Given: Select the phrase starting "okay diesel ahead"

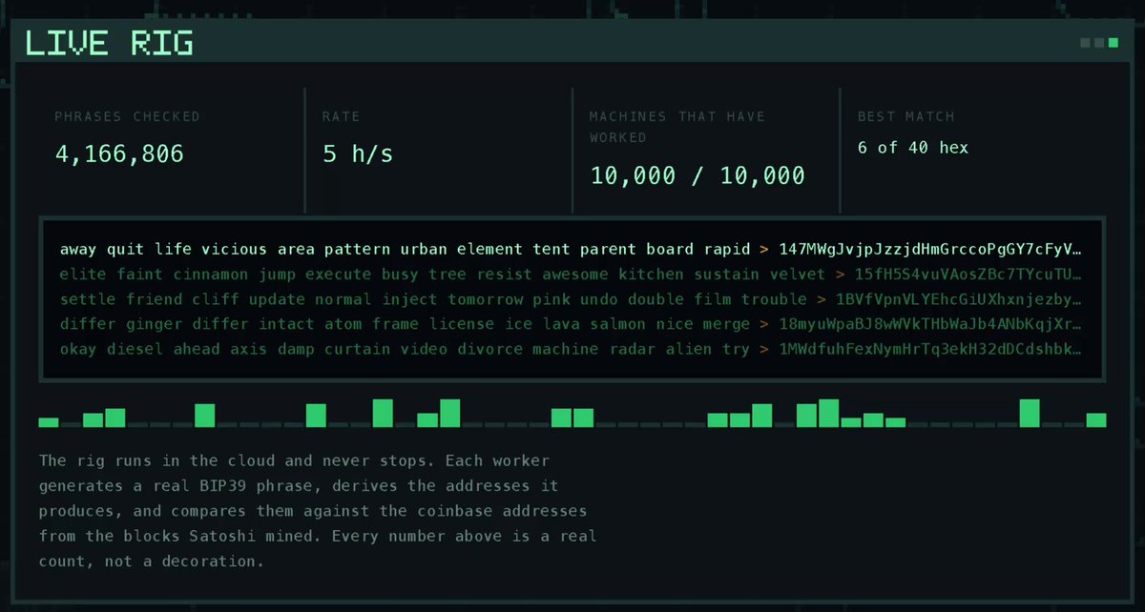Looking at the screenshot, I should click(405, 349).
